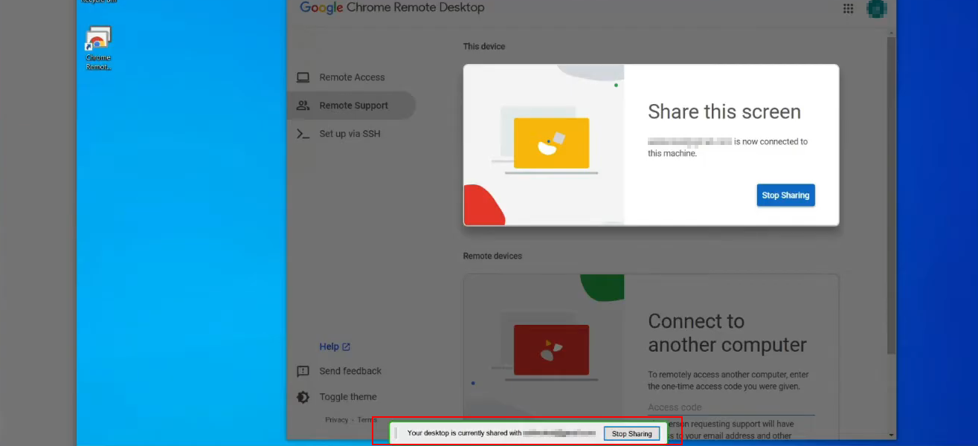Viewport: 978px width, 446px height.
Task: Open the Privacy link
Action: [x=336, y=420]
